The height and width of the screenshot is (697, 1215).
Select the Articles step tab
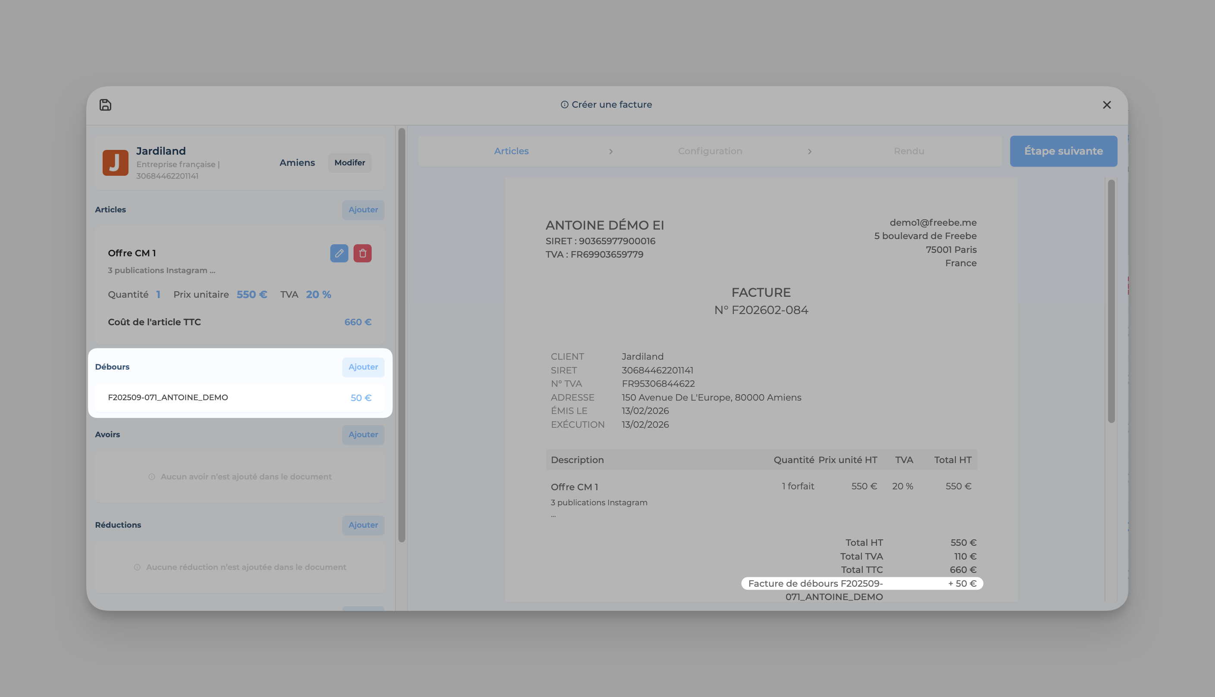tap(511, 151)
